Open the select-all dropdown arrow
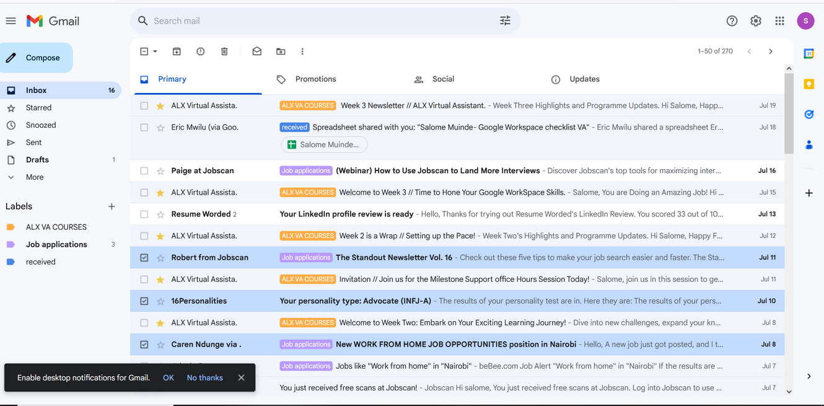 [155, 51]
